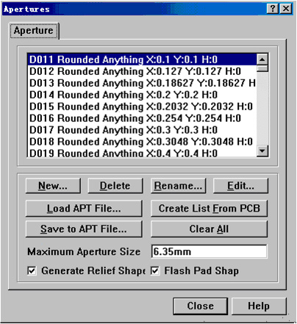The width and height of the screenshot is (297, 324).
Task: Click Create List From PCB
Action: [x=209, y=209]
